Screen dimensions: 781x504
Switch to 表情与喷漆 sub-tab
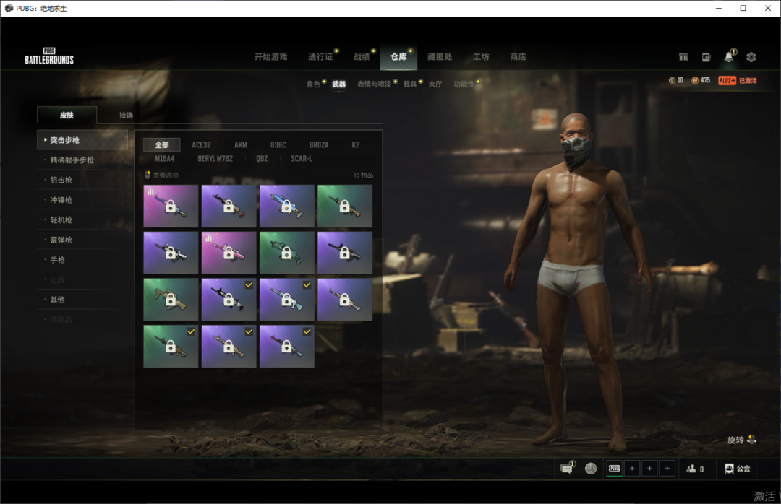(374, 84)
